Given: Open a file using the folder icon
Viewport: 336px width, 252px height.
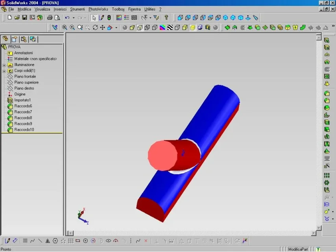Looking at the screenshot, I should coord(17,18).
